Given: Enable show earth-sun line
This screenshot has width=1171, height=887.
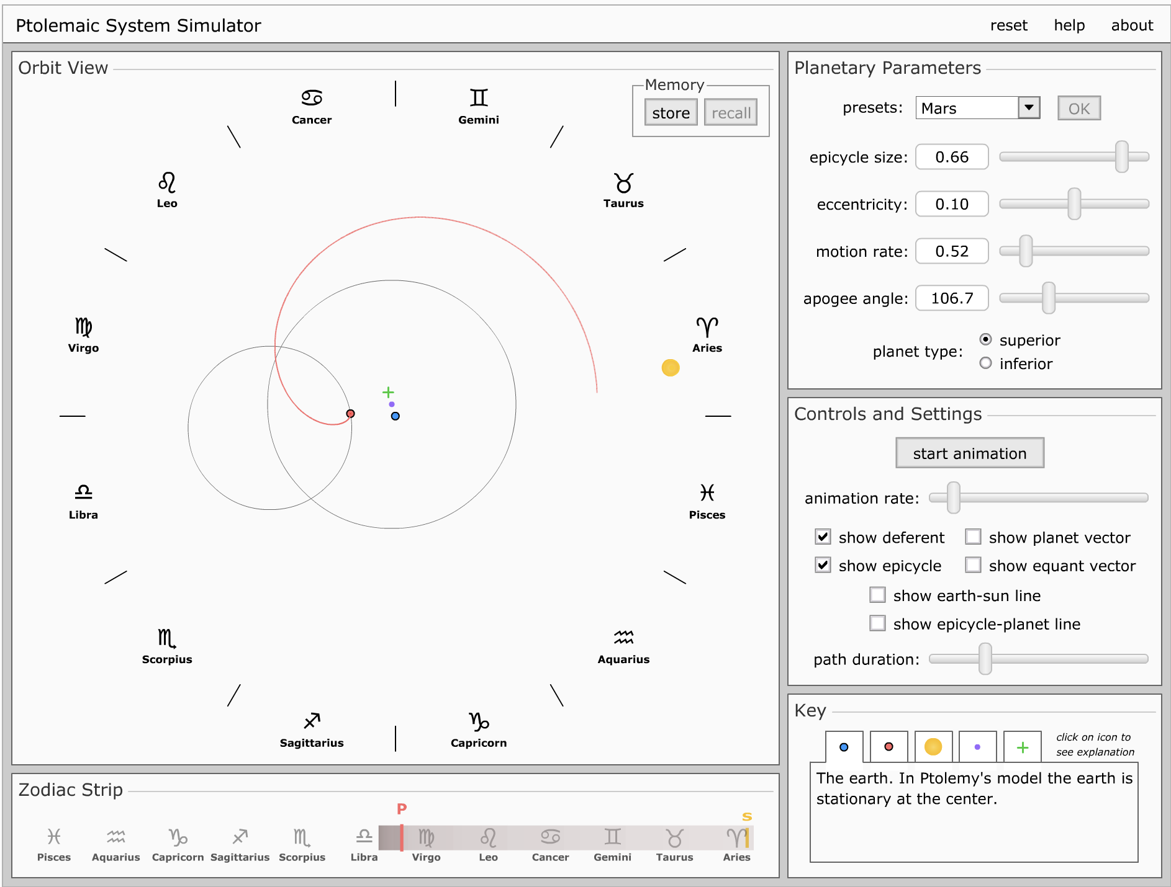Looking at the screenshot, I should click(x=877, y=595).
